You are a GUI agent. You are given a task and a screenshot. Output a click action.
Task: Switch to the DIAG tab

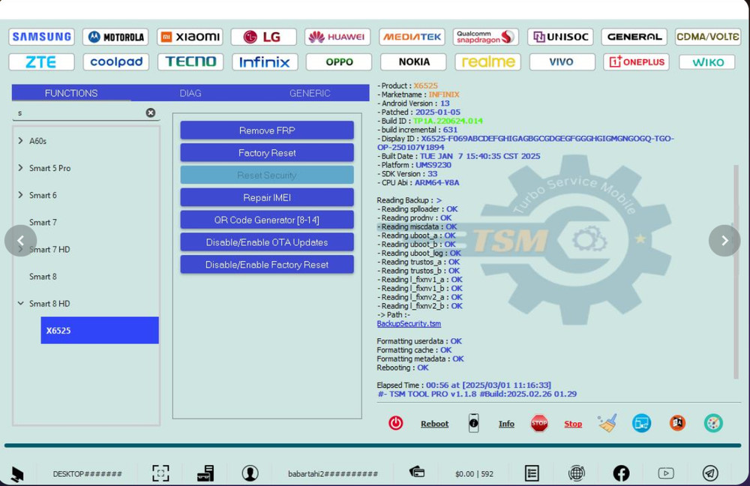pos(190,93)
